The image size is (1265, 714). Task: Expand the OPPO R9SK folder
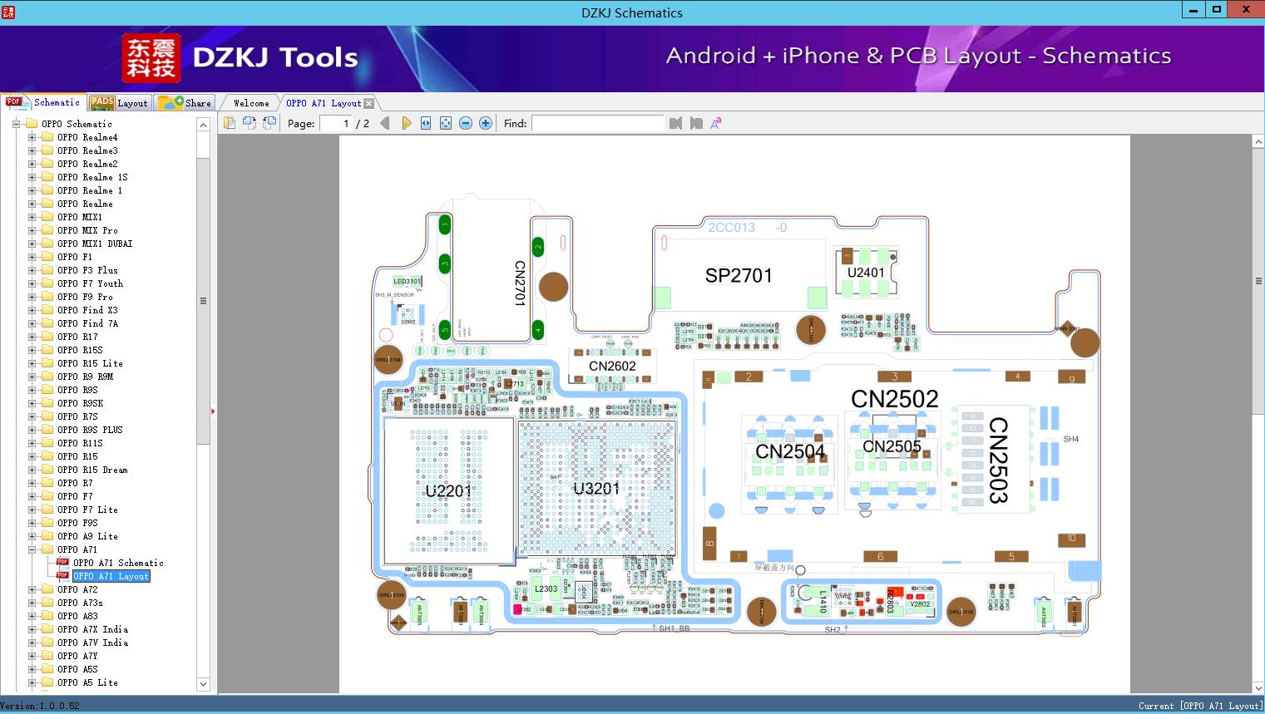tap(32, 403)
